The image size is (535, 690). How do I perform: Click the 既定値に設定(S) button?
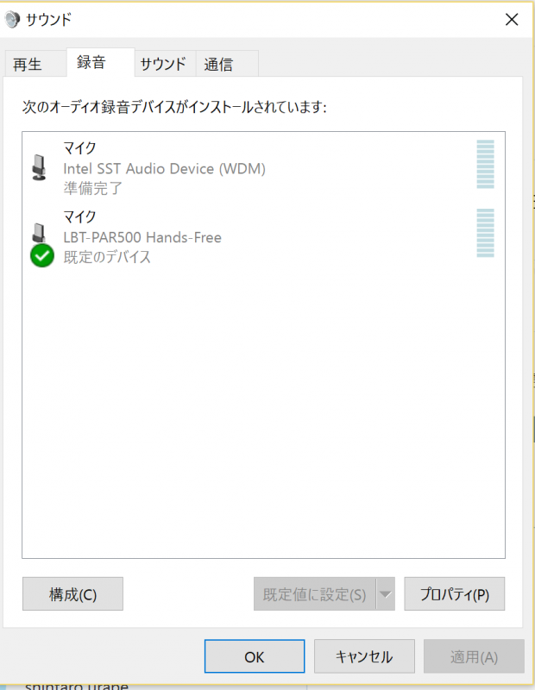[315, 594]
